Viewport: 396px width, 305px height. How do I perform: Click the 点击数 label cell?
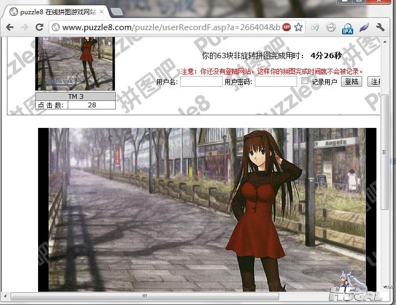(x=52, y=105)
